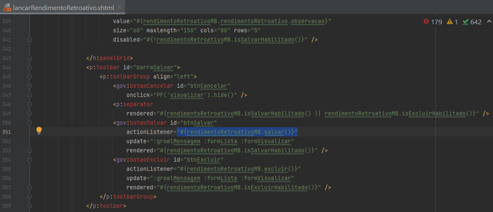The height and width of the screenshot is (212, 493).
Task: Select the lancarRendimentoRetroativo.xhtml tab
Action: coord(62,7)
